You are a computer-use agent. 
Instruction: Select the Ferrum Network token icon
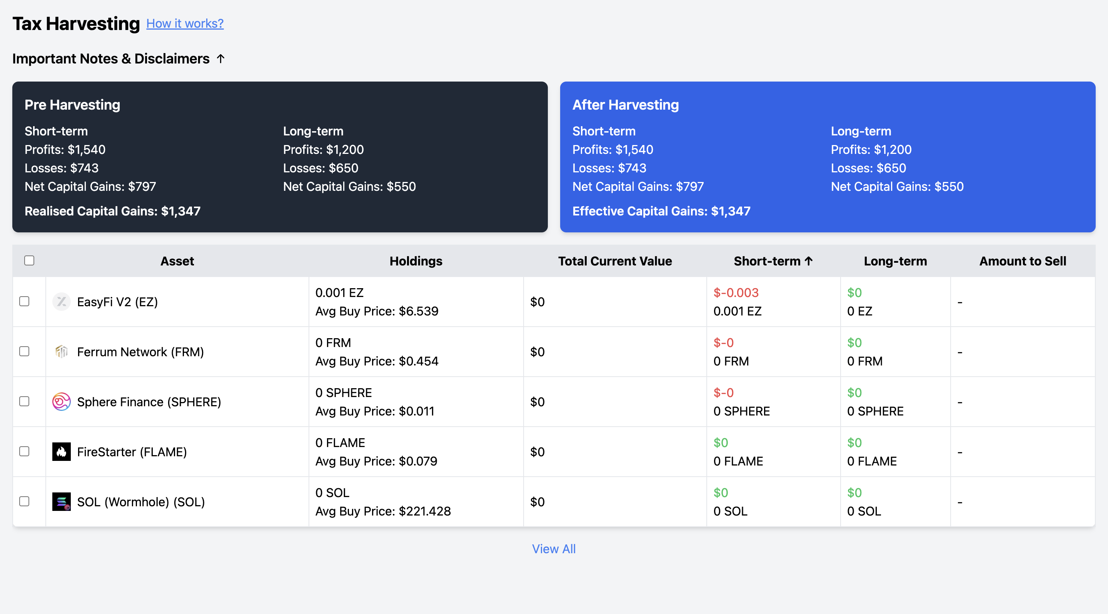pos(62,351)
